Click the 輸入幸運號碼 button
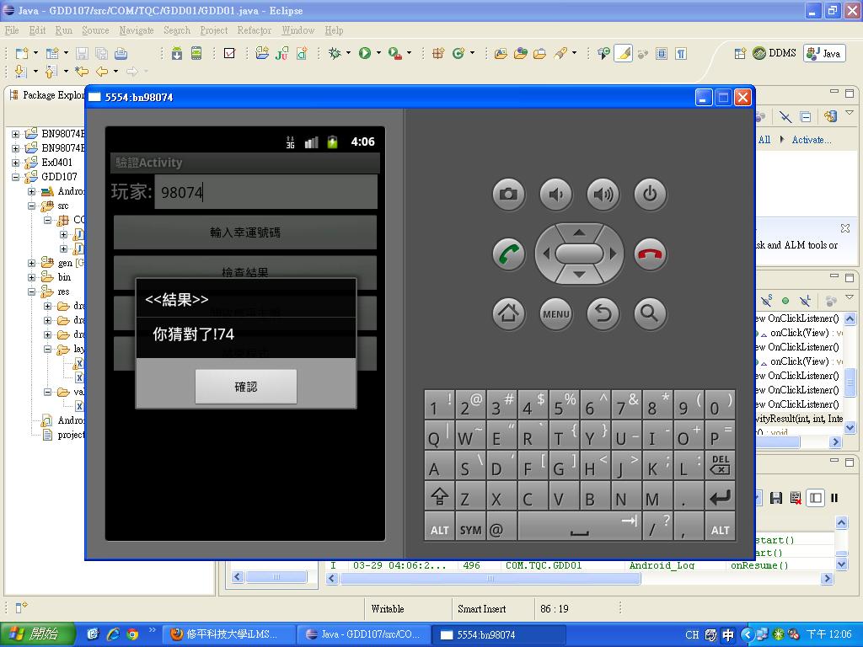 coord(245,233)
